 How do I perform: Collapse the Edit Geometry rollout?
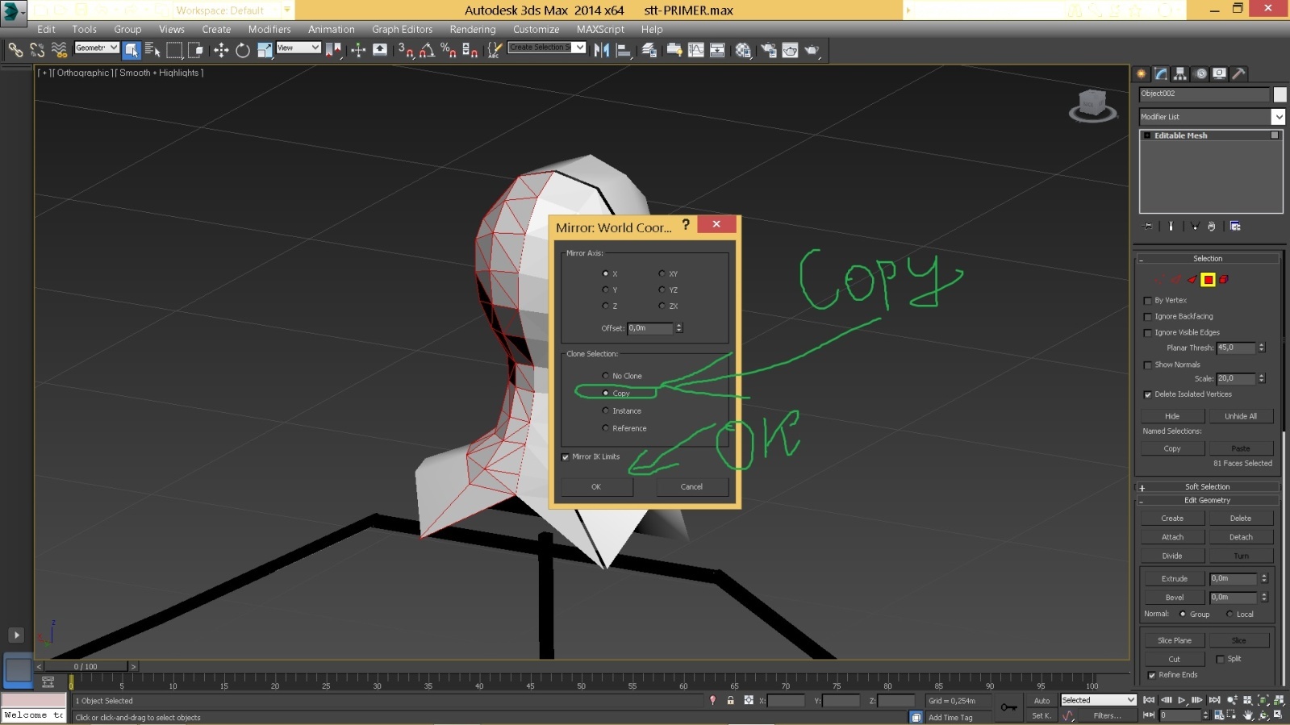click(x=1208, y=501)
